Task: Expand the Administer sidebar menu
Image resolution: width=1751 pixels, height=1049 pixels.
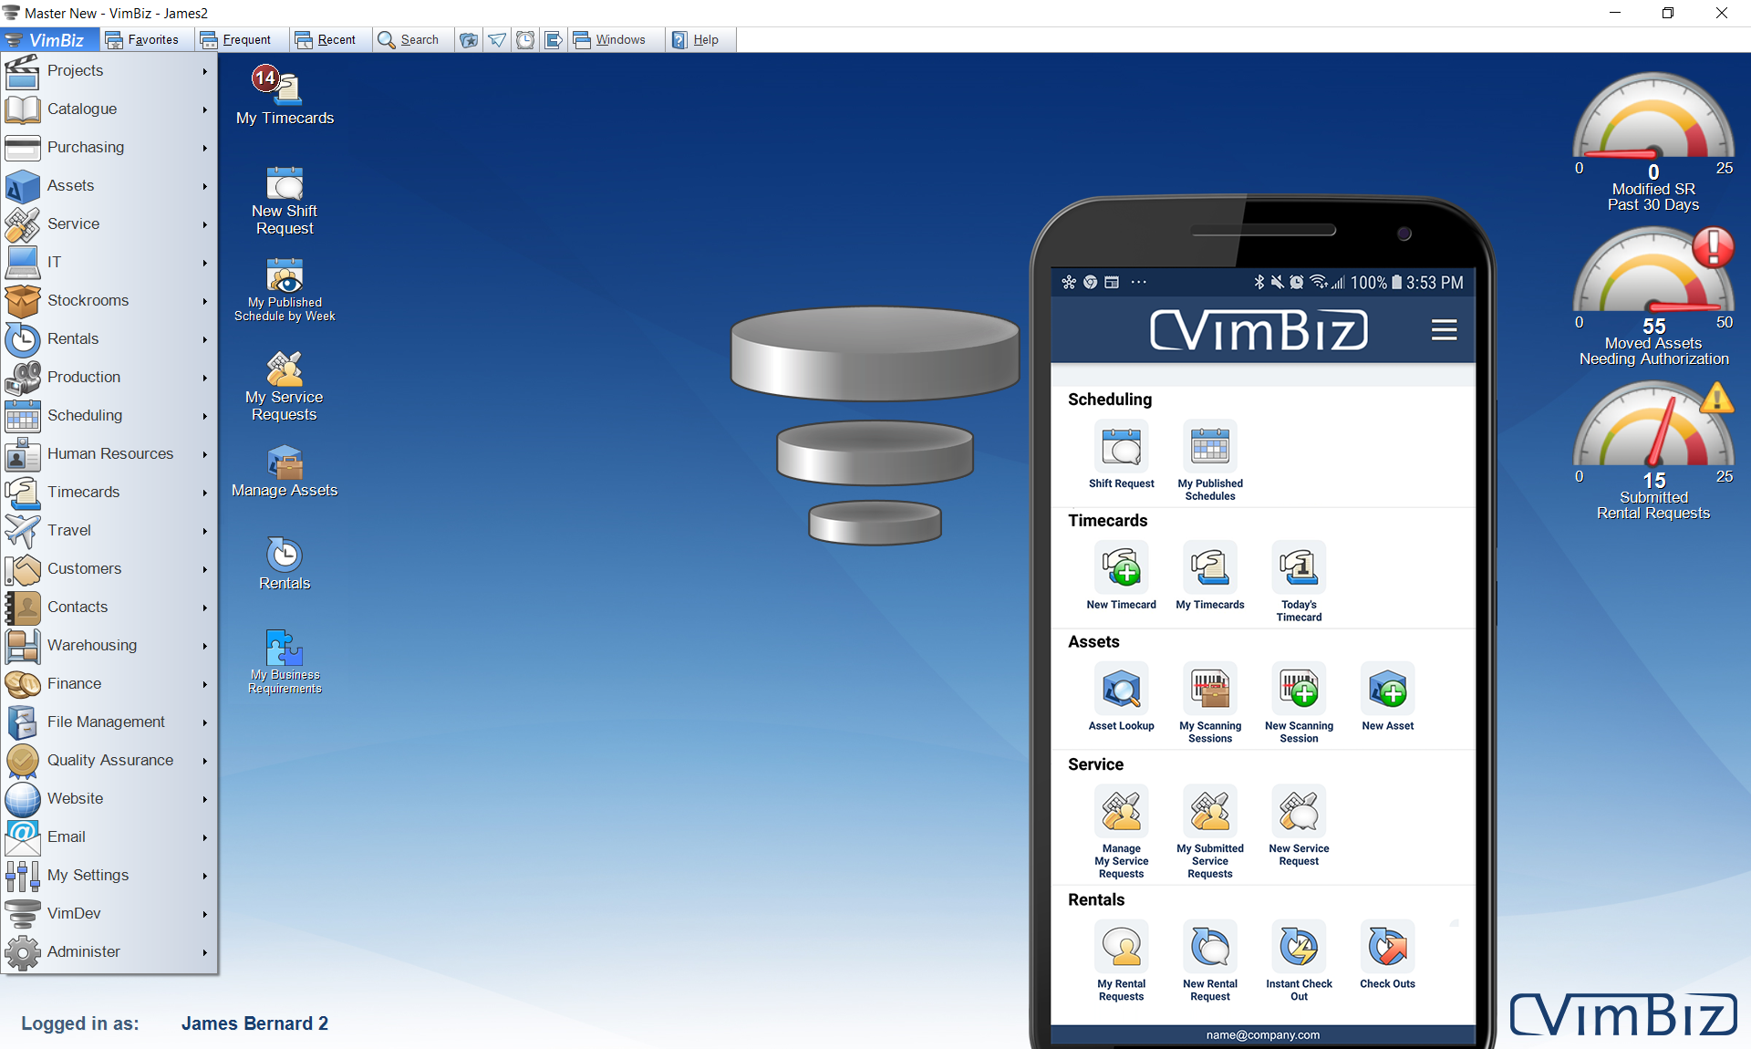Action: click(84, 951)
